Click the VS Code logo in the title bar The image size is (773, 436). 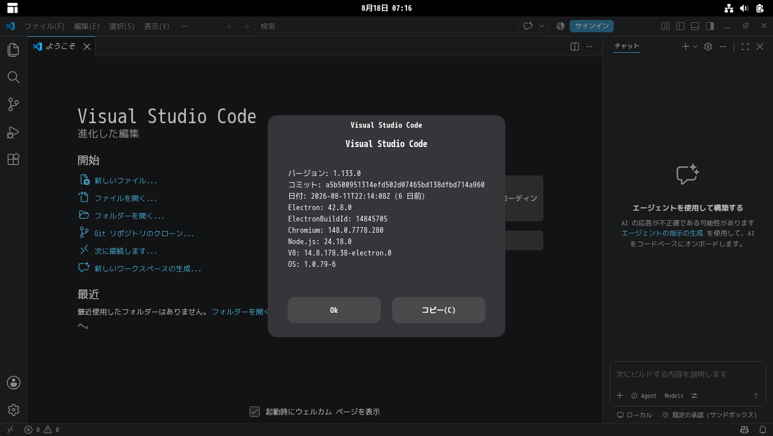(10, 26)
